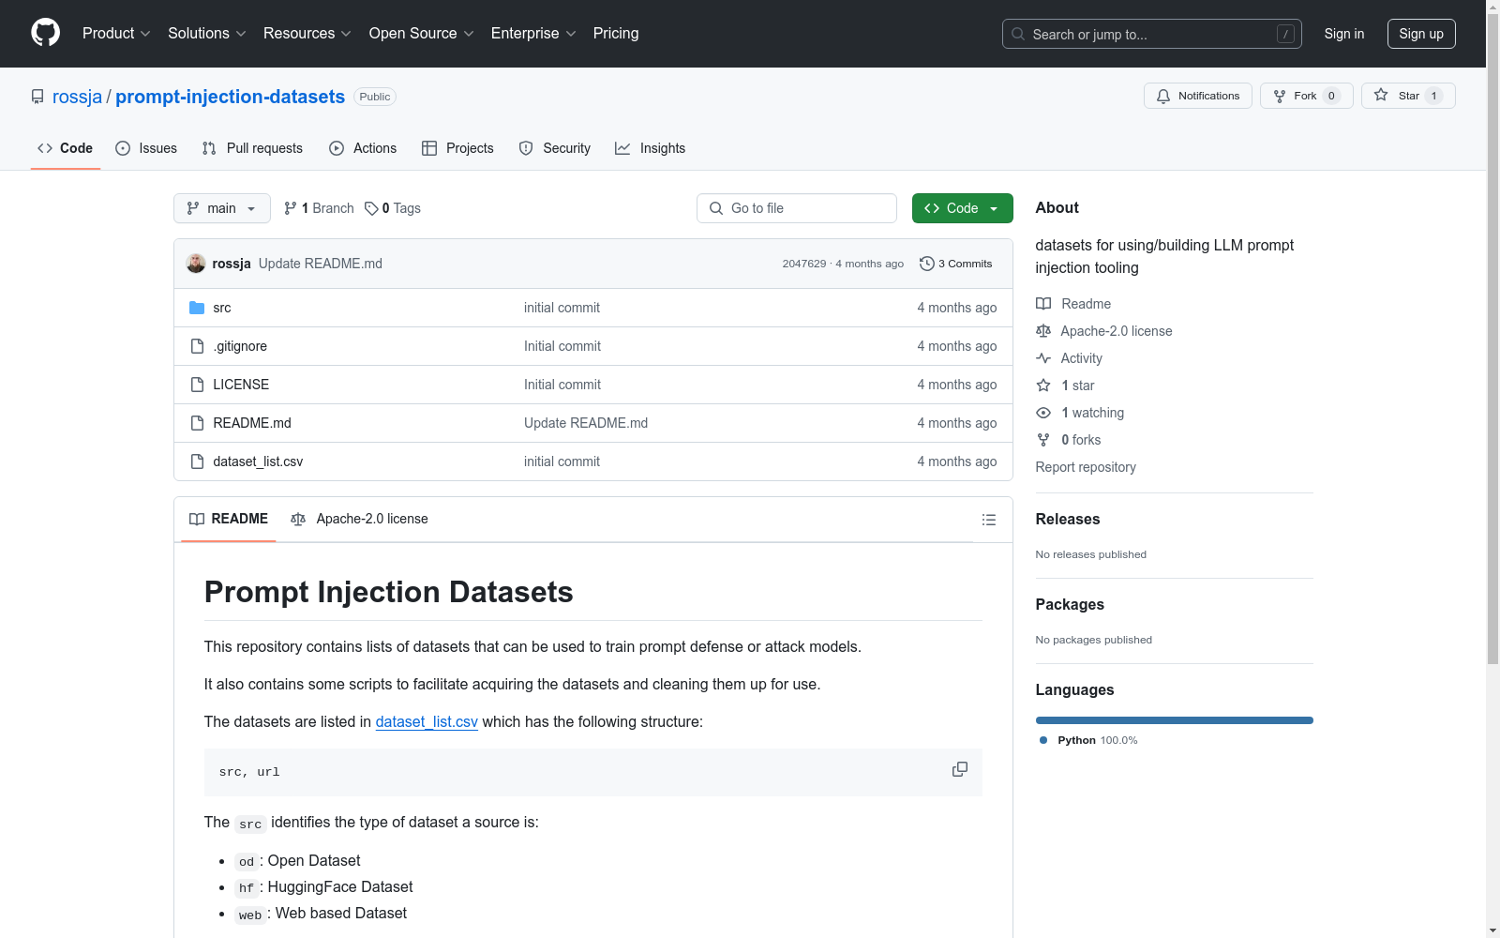Click the page vertical scrollbar

click(1492, 338)
